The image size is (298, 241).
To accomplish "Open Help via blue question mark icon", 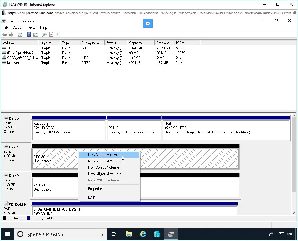I will point(29,35).
